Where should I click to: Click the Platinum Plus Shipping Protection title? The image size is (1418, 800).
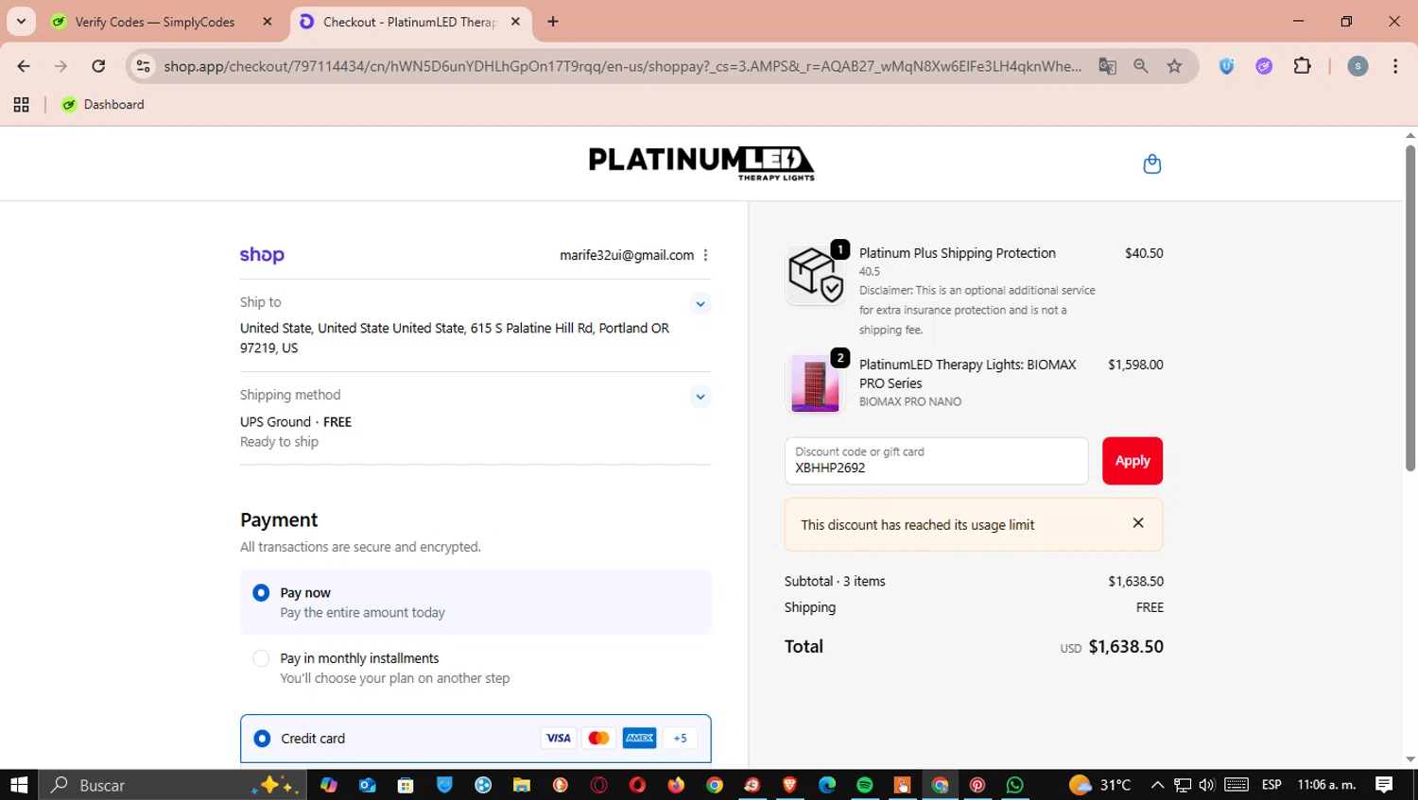coord(958,253)
